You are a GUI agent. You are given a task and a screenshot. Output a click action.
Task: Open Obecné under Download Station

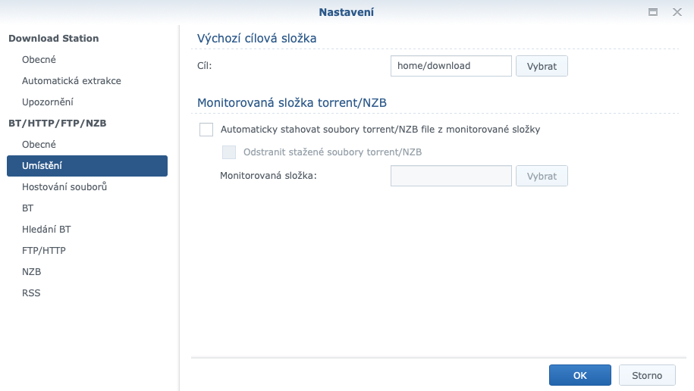[39, 60]
